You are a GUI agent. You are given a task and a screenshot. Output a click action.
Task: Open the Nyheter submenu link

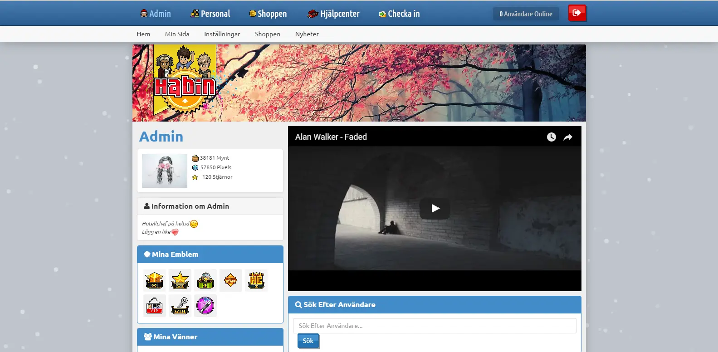coord(307,34)
